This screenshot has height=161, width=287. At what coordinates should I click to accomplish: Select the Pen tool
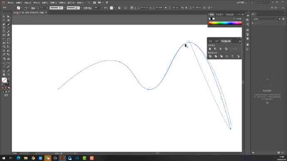[4, 24]
